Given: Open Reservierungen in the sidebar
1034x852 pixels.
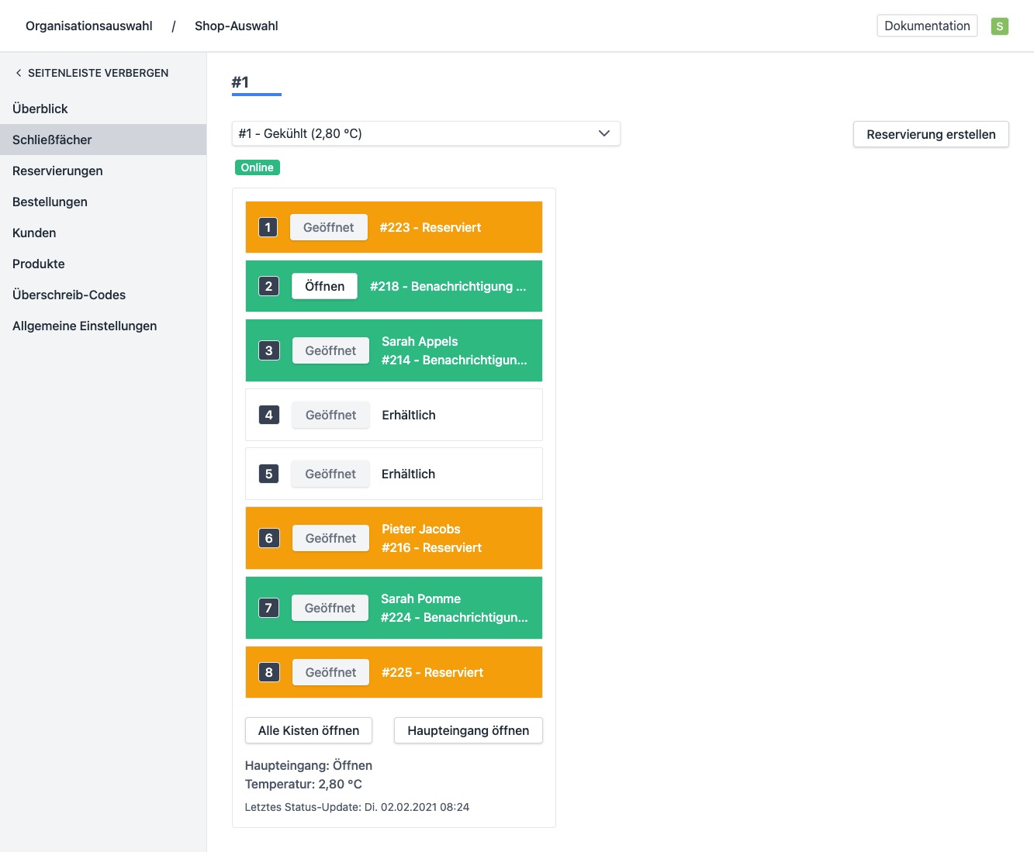Looking at the screenshot, I should tap(57, 171).
